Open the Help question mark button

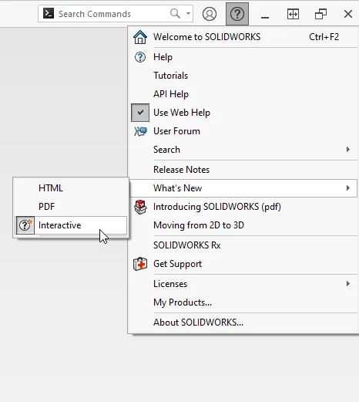tap(237, 14)
